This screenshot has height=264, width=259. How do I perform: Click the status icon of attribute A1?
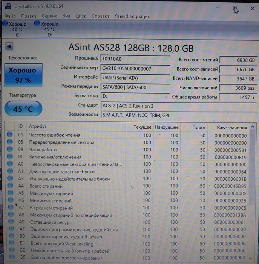[x=10, y=171]
